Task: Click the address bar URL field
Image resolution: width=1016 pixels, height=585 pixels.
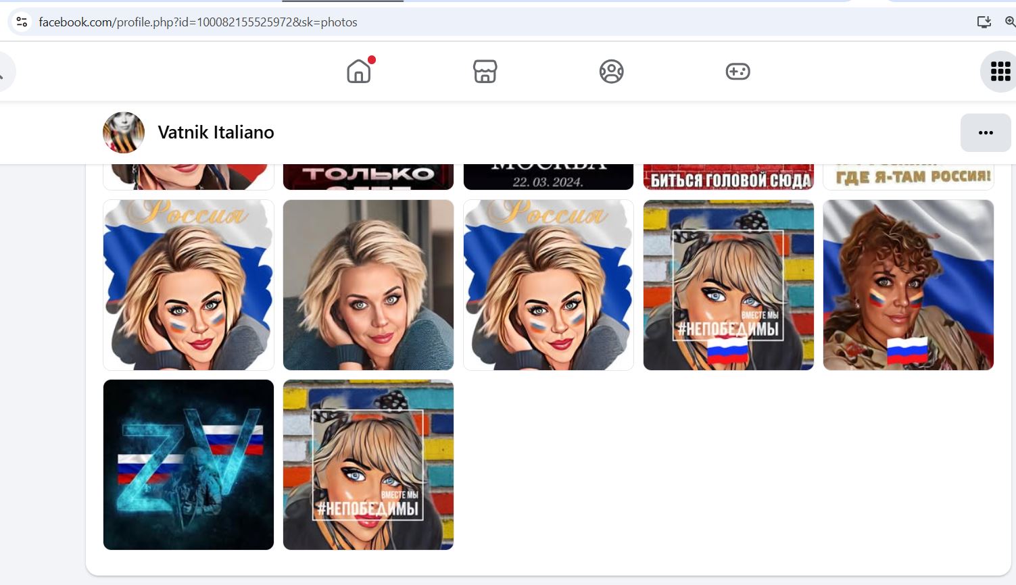Action: click(500, 22)
